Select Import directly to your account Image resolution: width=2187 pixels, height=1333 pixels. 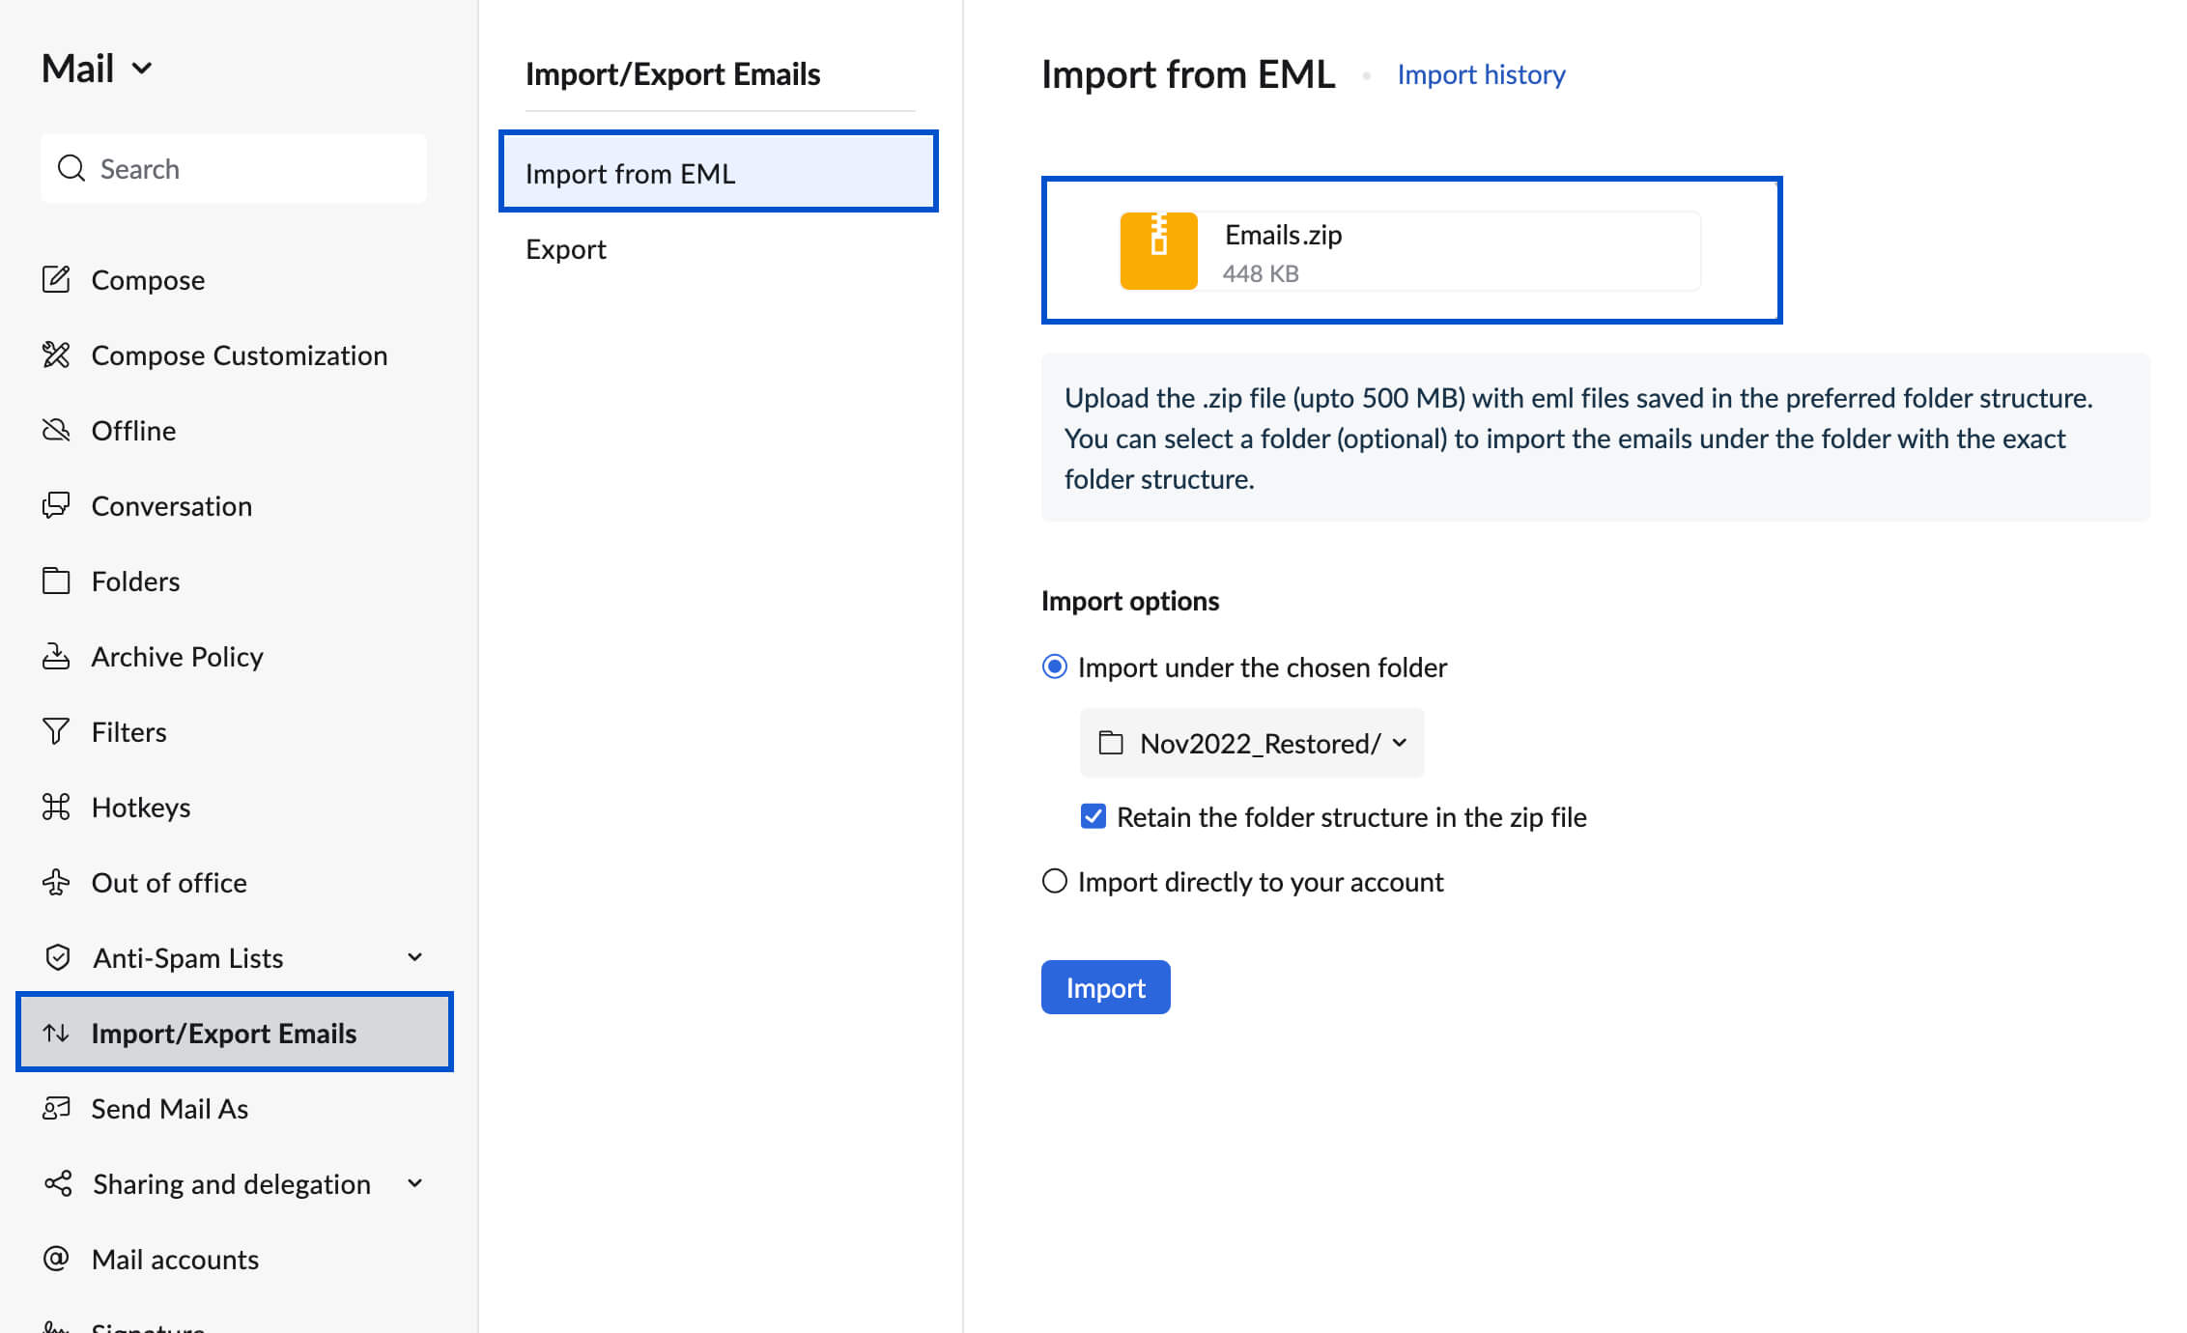[x=1056, y=880]
